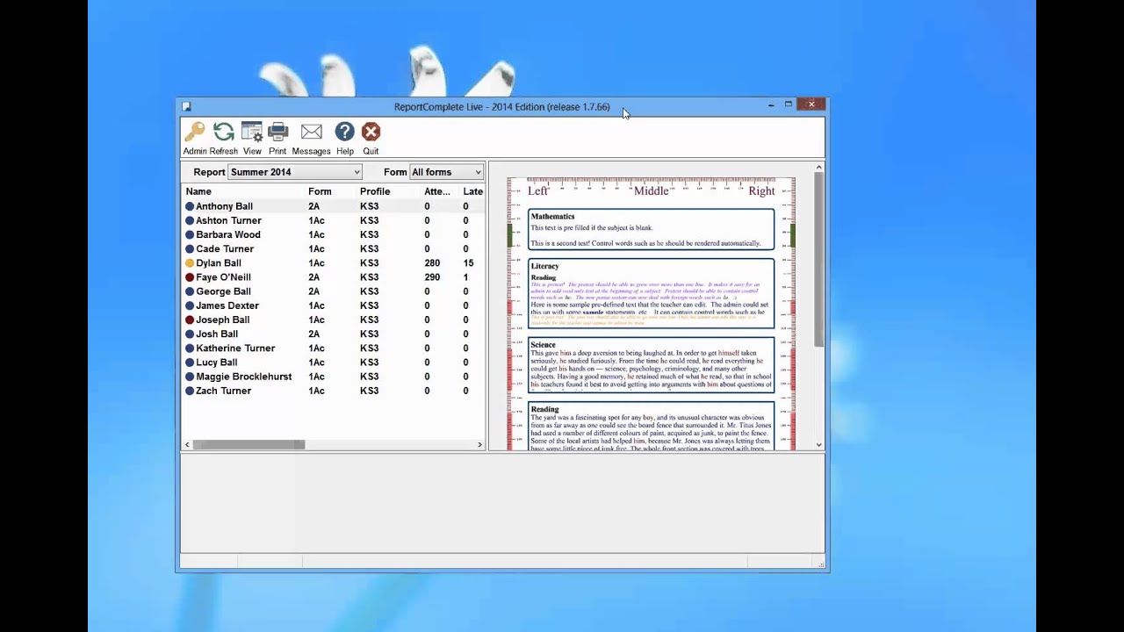The image size is (1124, 632).
Task: Select Katherine Turner by name
Action: [235, 348]
